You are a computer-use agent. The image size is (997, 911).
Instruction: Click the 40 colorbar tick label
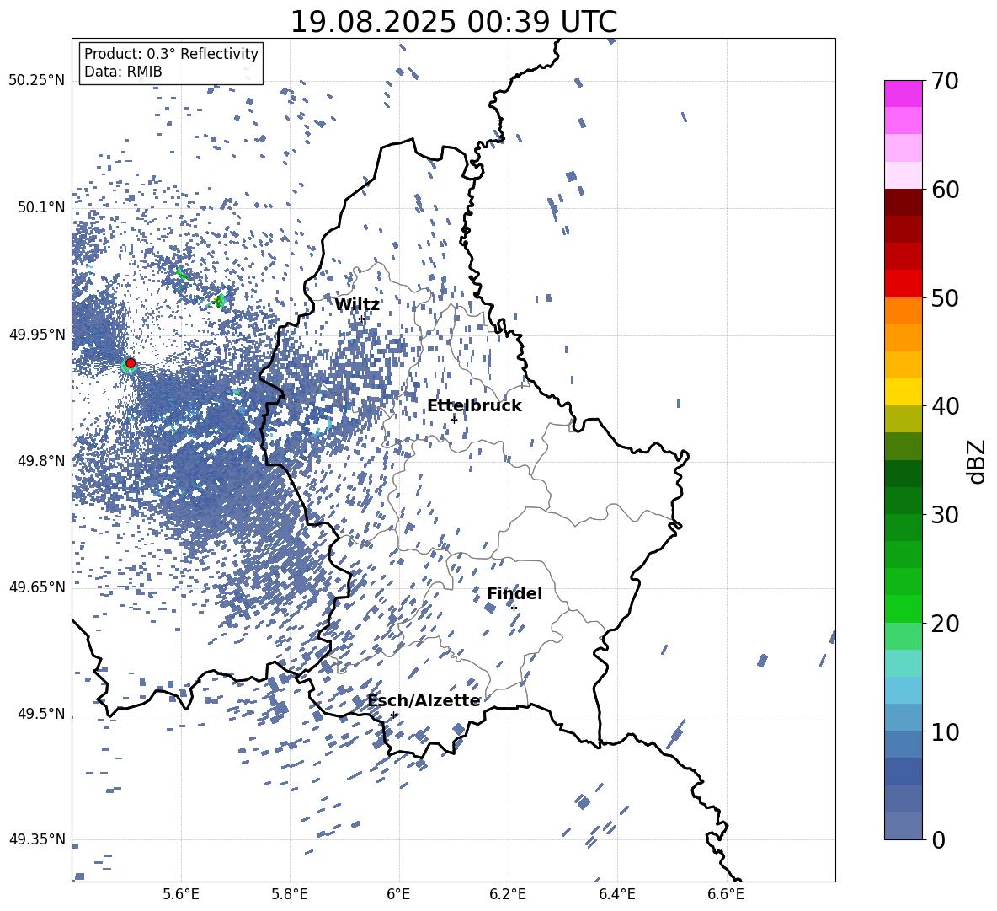(x=945, y=406)
